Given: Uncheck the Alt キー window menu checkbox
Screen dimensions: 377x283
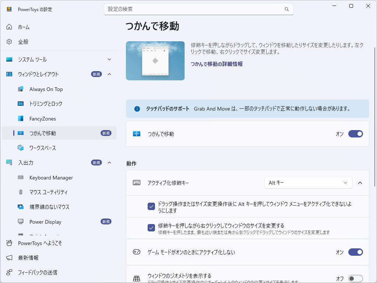Looking at the screenshot, I should point(151,206).
